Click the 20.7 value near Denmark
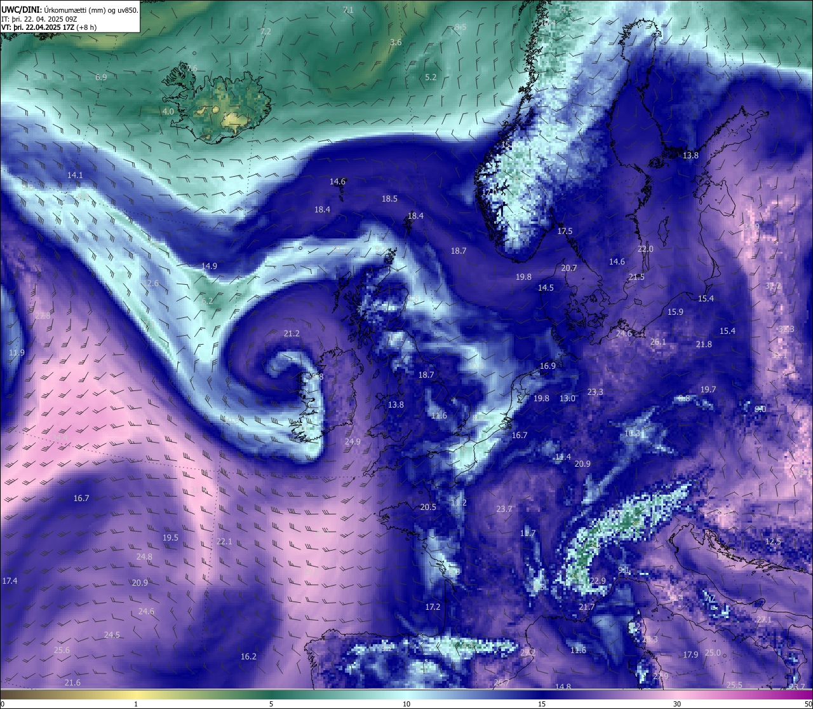 tap(569, 268)
